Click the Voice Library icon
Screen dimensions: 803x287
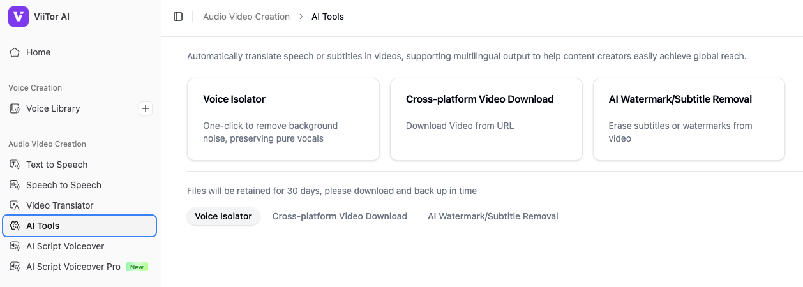click(15, 108)
